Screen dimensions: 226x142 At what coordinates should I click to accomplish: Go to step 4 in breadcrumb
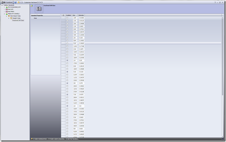[x=40, y=3]
